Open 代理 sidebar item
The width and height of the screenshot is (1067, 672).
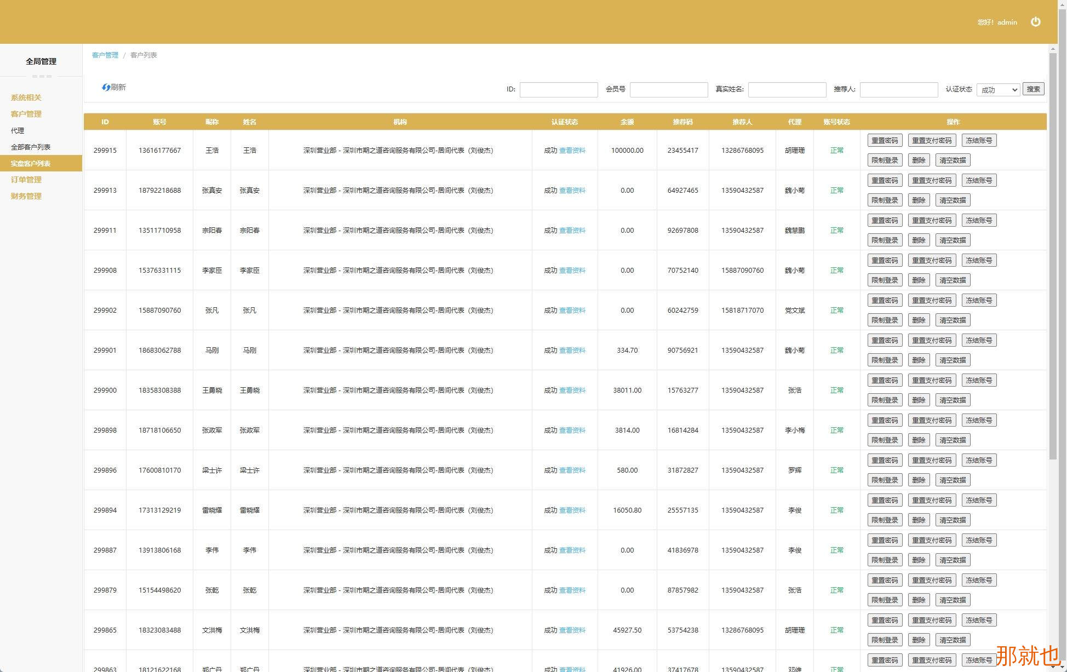click(x=18, y=130)
